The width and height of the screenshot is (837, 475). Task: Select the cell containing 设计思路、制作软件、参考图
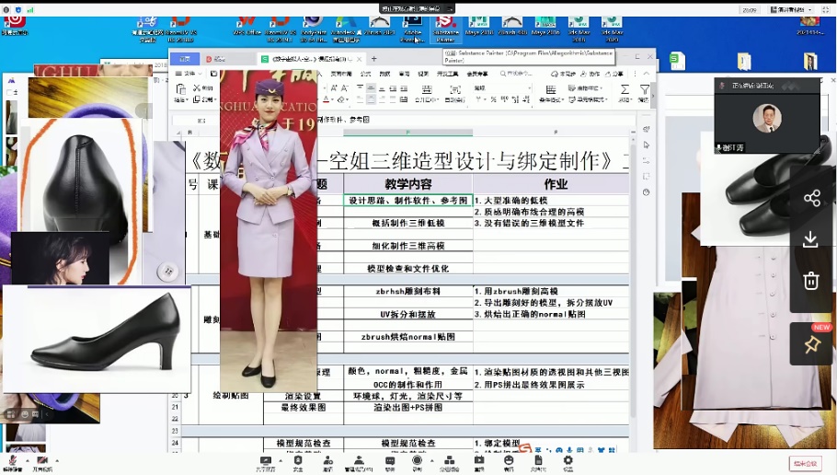408,201
